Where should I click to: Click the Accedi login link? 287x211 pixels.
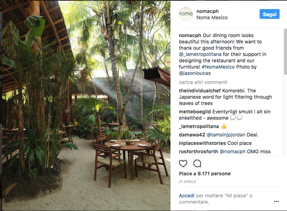coord(187,196)
